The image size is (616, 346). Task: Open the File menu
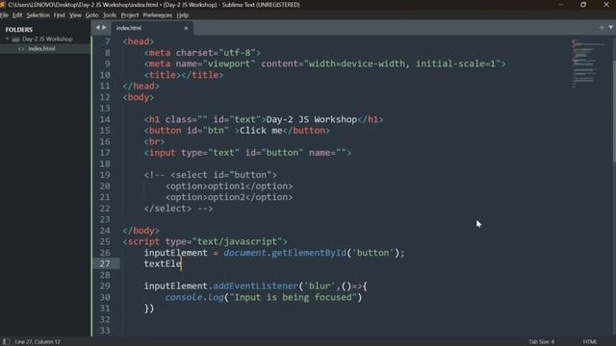tap(4, 15)
